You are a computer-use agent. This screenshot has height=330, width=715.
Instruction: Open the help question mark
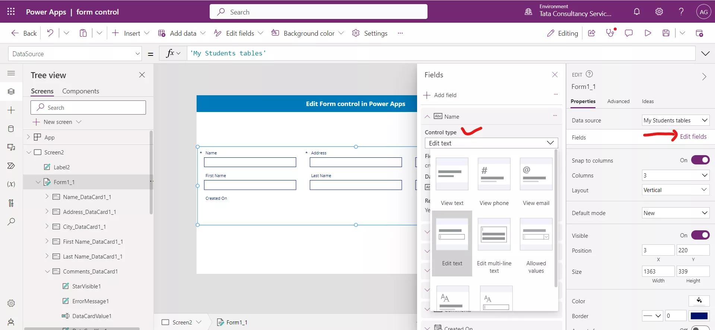pyautogui.click(x=681, y=12)
